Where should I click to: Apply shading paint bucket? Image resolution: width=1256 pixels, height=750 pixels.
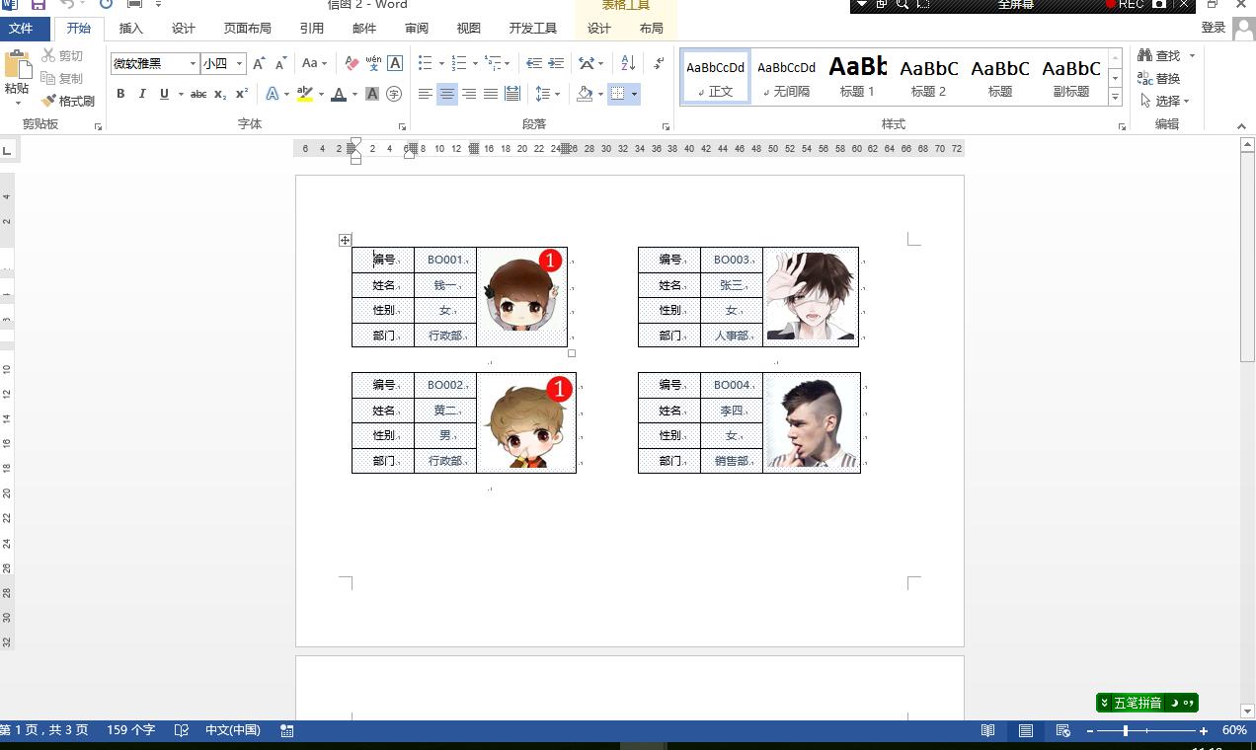point(585,94)
